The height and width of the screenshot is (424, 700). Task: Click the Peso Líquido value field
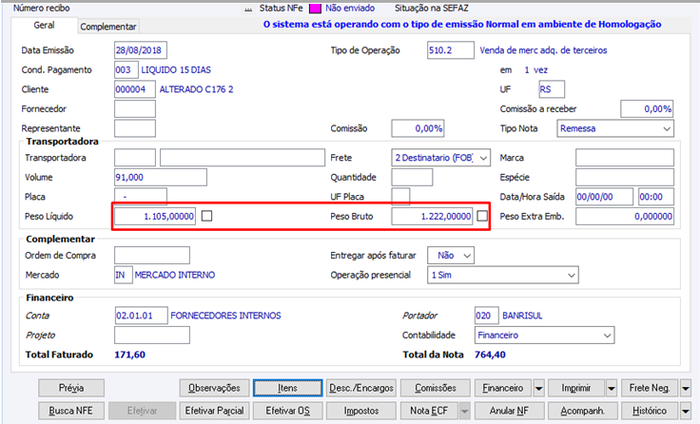155,217
